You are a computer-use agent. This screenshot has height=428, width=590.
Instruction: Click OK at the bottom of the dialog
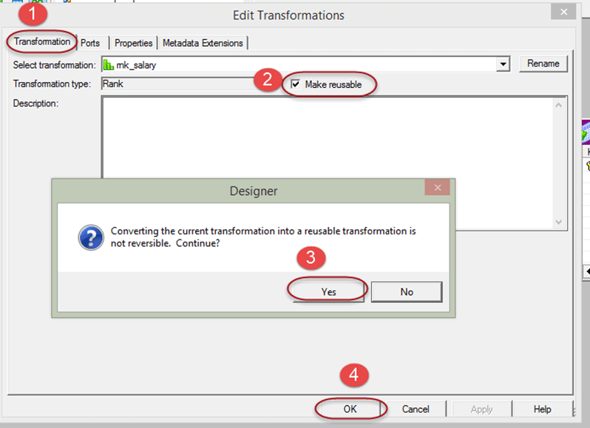(x=350, y=409)
